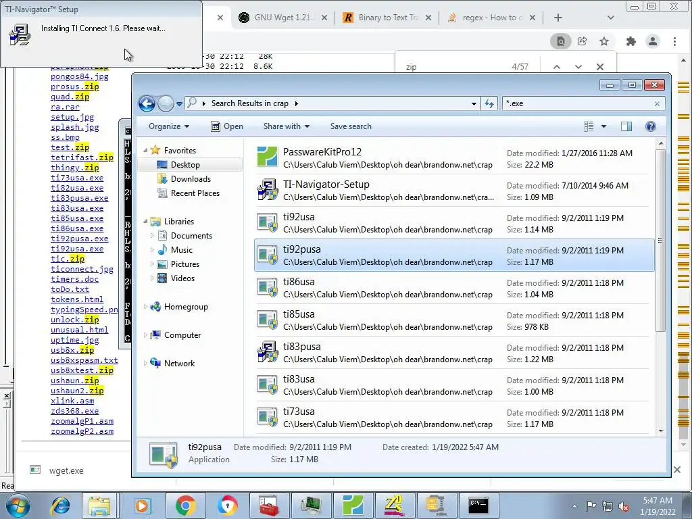Viewport: 692px width, 519px height.
Task: Open the Organize menu
Action: click(x=169, y=126)
